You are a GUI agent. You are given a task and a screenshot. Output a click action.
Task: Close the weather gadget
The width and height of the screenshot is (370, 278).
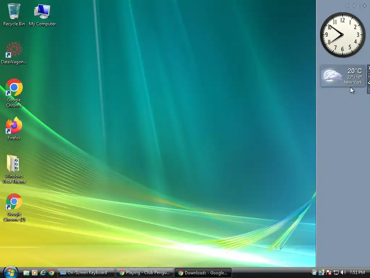pos(369,68)
